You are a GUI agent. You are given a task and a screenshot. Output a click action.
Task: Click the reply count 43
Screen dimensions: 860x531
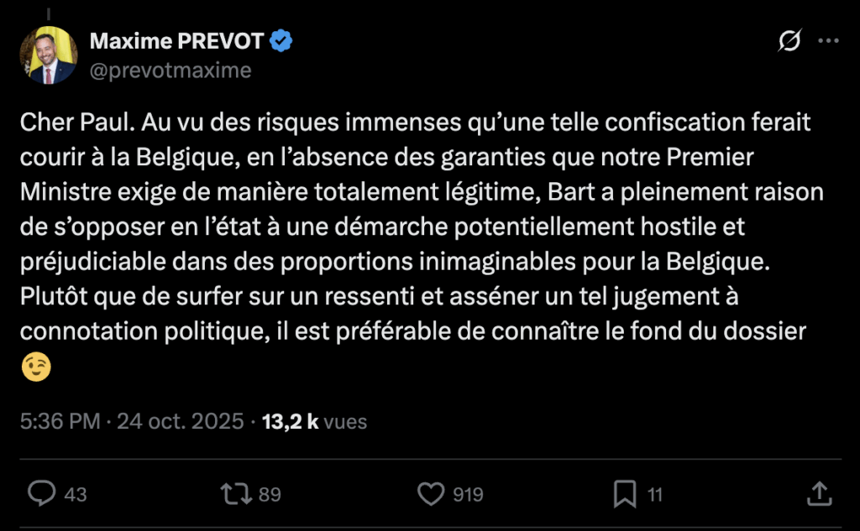pos(76,495)
